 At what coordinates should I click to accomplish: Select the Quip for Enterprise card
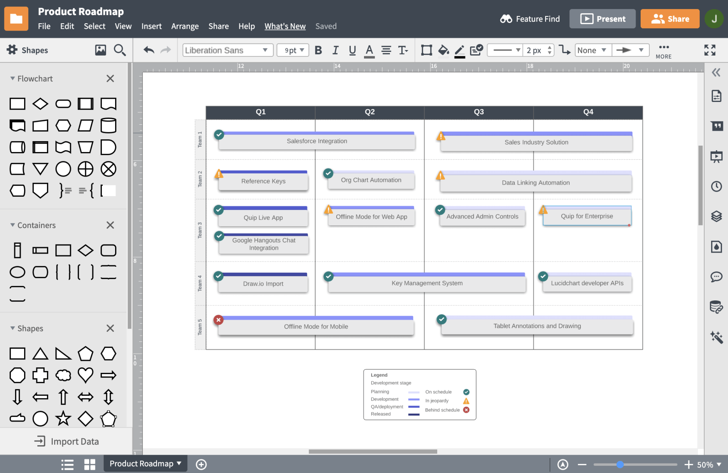(586, 217)
